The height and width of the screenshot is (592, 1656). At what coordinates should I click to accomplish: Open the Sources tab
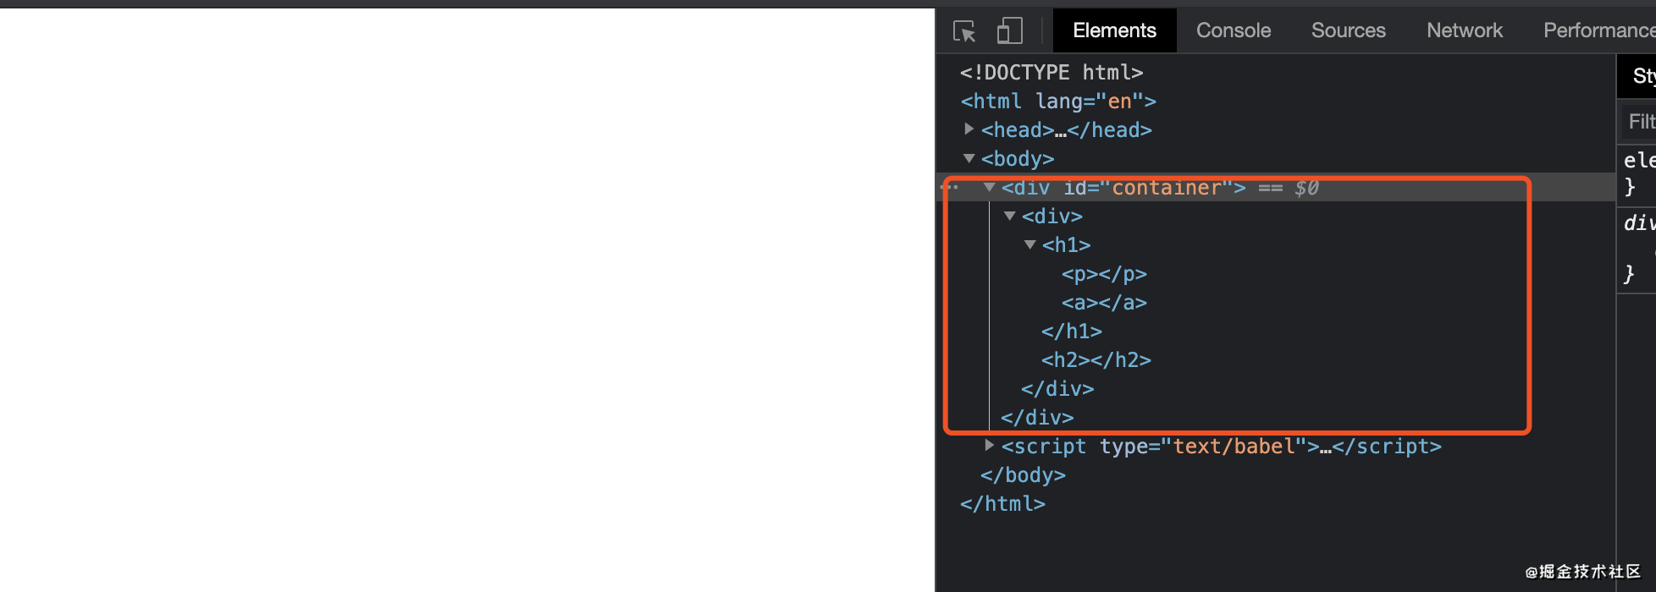click(x=1349, y=30)
